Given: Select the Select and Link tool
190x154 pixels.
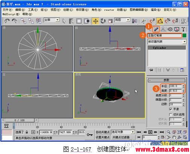Looking at the screenshot, I should [23, 21].
